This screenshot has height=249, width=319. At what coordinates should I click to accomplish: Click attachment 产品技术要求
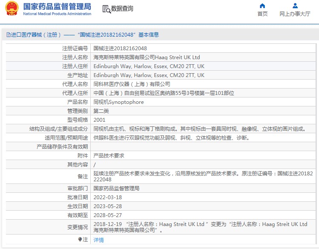[109, 156]
